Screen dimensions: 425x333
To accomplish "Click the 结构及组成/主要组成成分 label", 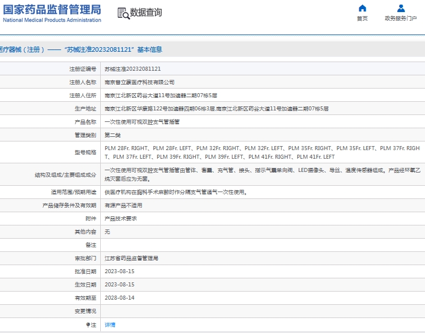I will 65,175.
